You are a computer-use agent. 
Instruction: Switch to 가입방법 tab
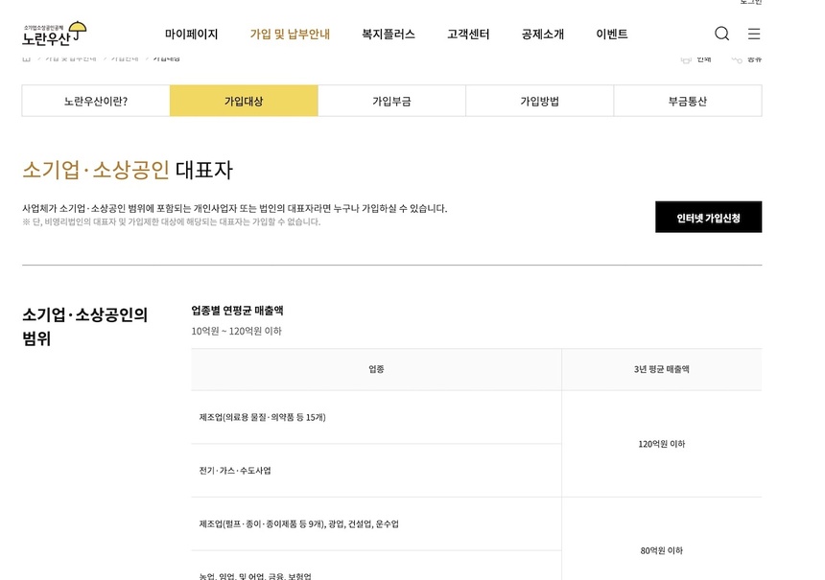coord(539,101)
